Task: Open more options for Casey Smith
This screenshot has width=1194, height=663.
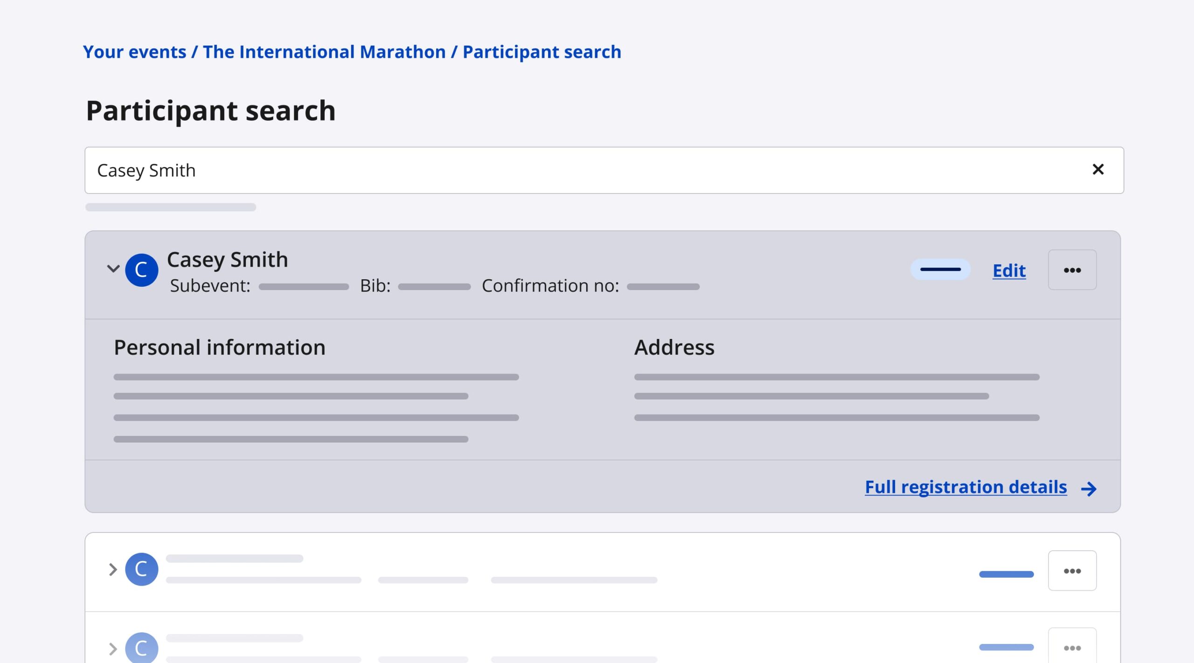Action: [1072, 270]
